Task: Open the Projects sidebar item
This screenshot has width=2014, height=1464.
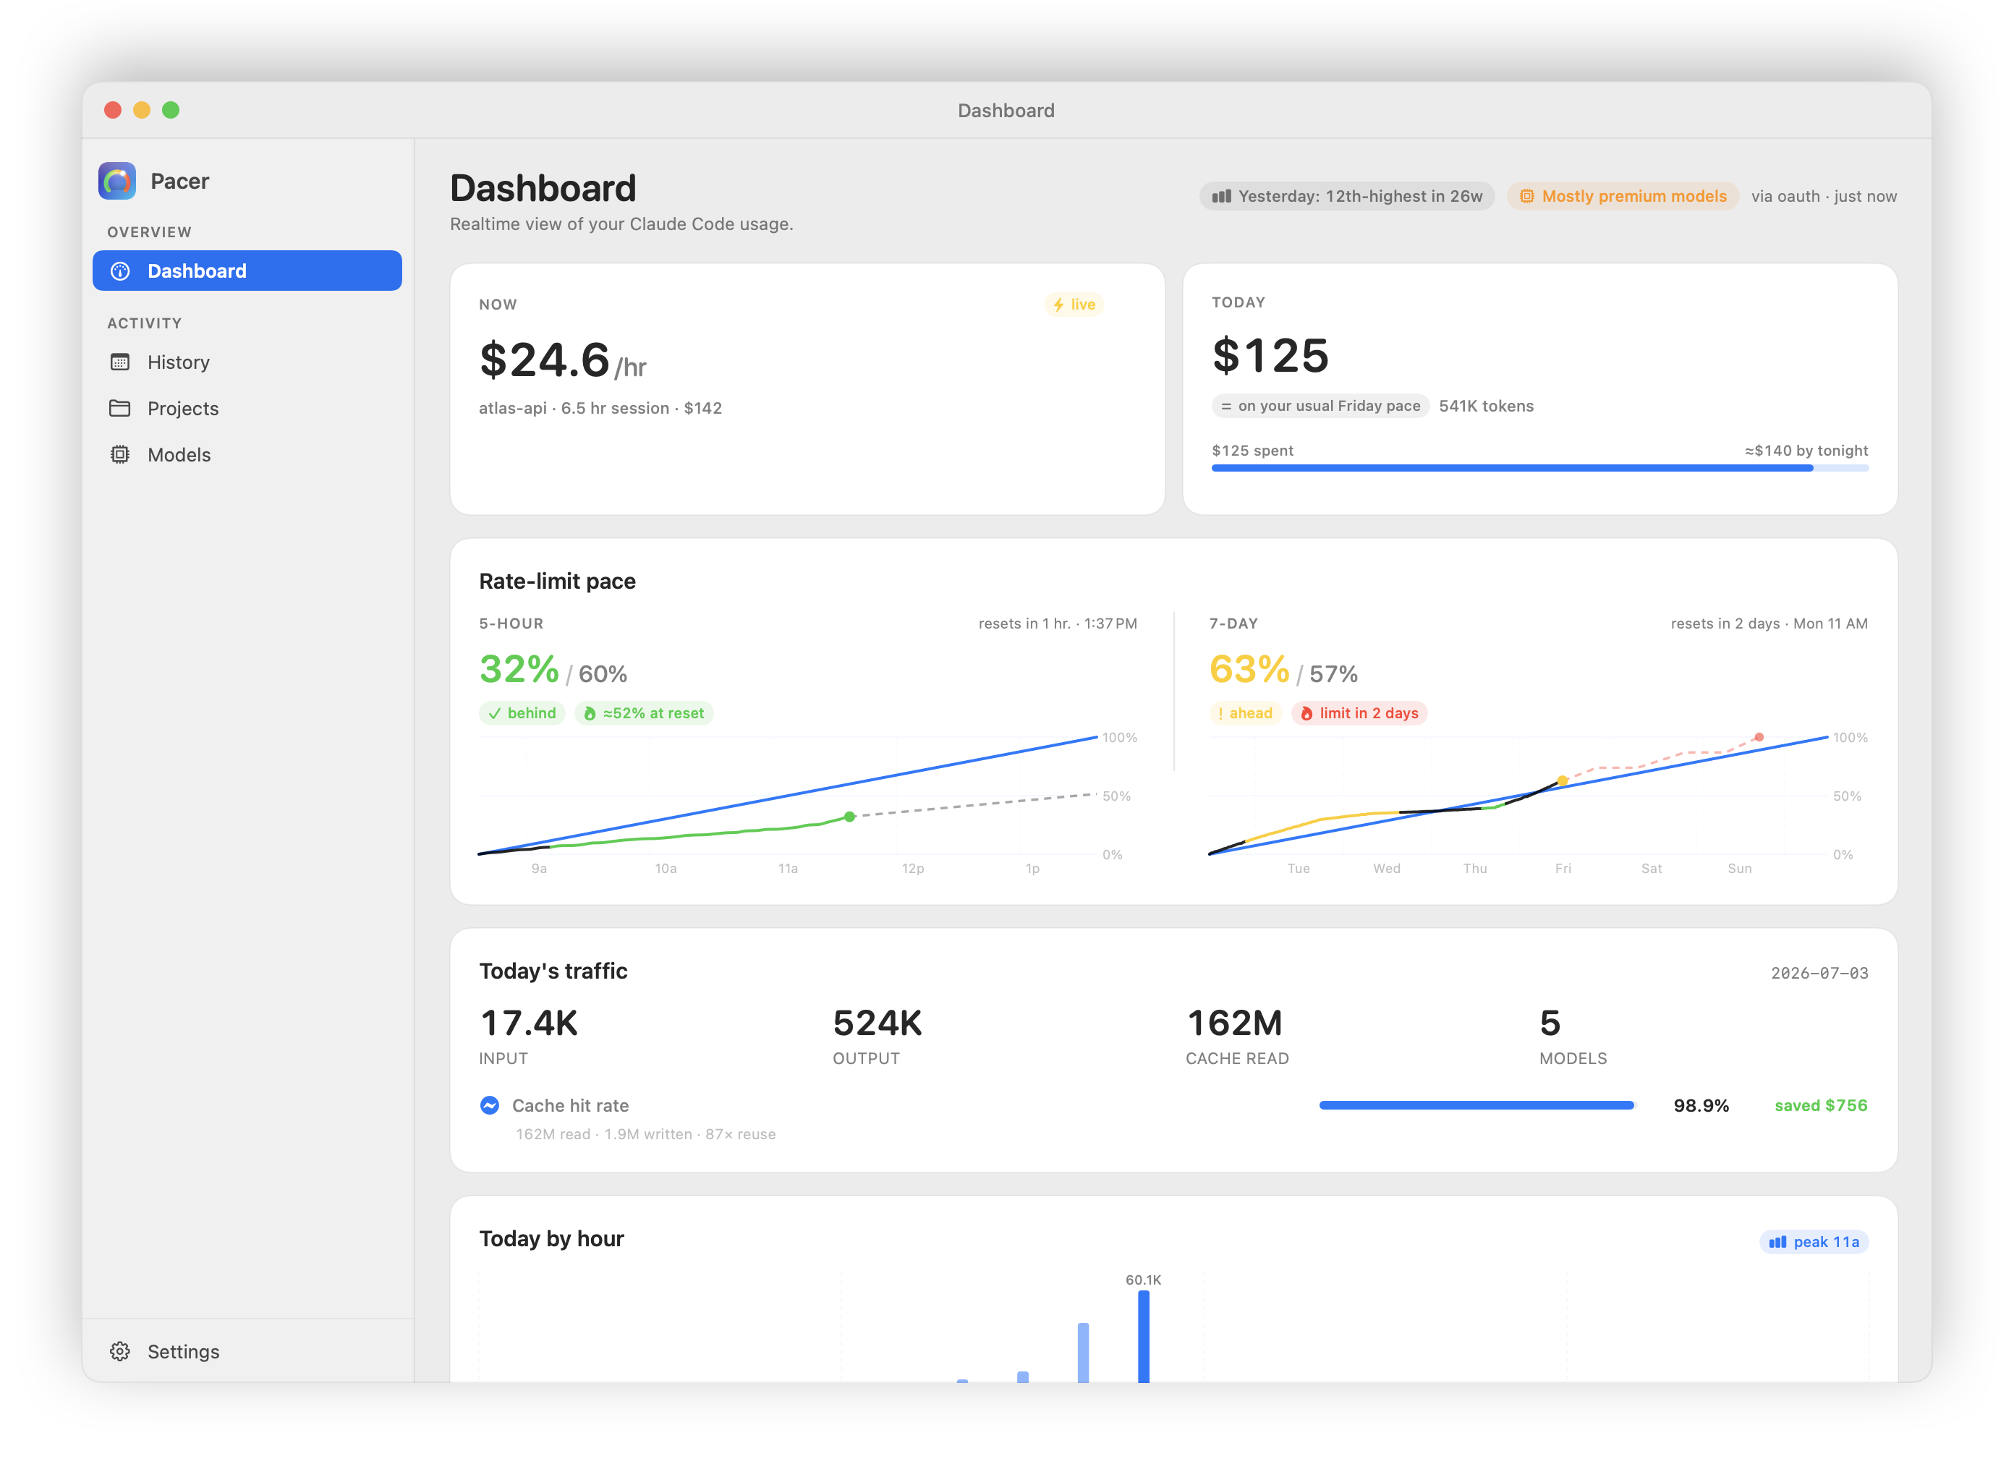Action: pyautogui.click(x=247, y=409)
